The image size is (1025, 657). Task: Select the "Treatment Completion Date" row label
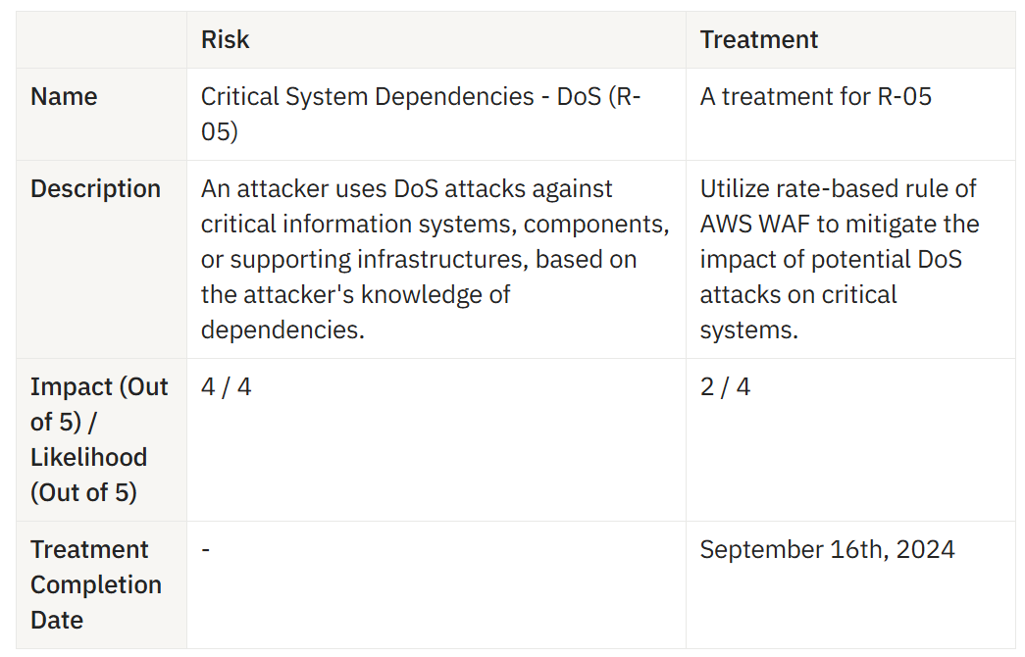click(x=95, y=584)
